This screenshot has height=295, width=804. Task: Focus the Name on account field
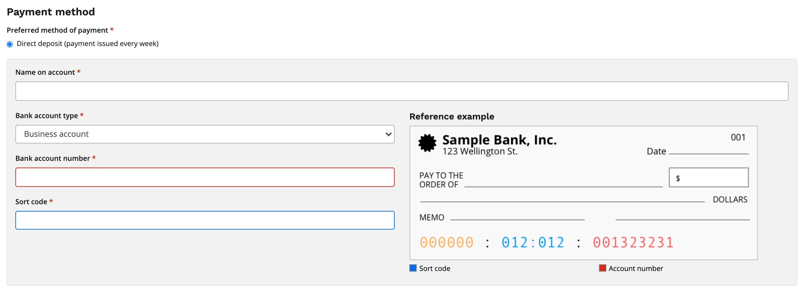tap(402, 91)
